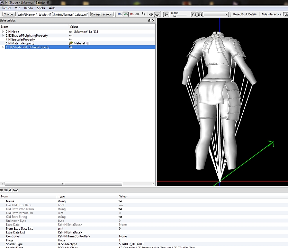Click the Material palette icon
This screenshot has height=248, width=288.
coord(71,43)
